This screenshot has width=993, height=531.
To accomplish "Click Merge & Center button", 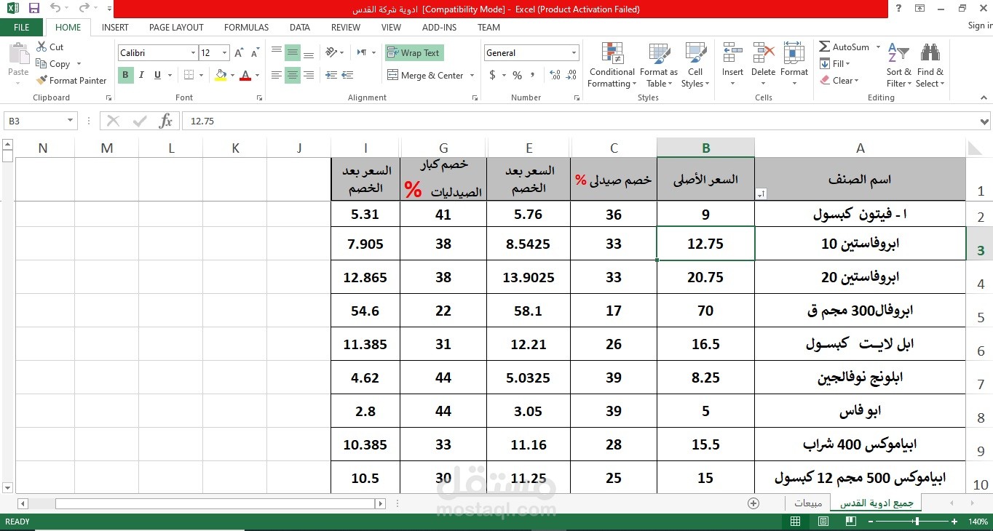I will pyautogui.click(x=426, y=76).
